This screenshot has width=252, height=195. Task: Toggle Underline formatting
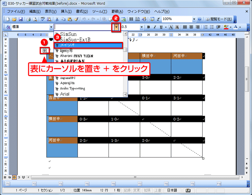pyautogui.click(x=161, y=27)
